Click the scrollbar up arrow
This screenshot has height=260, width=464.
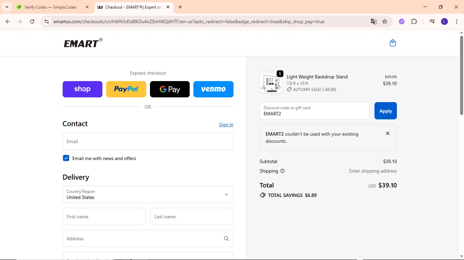tap(462, 32)
